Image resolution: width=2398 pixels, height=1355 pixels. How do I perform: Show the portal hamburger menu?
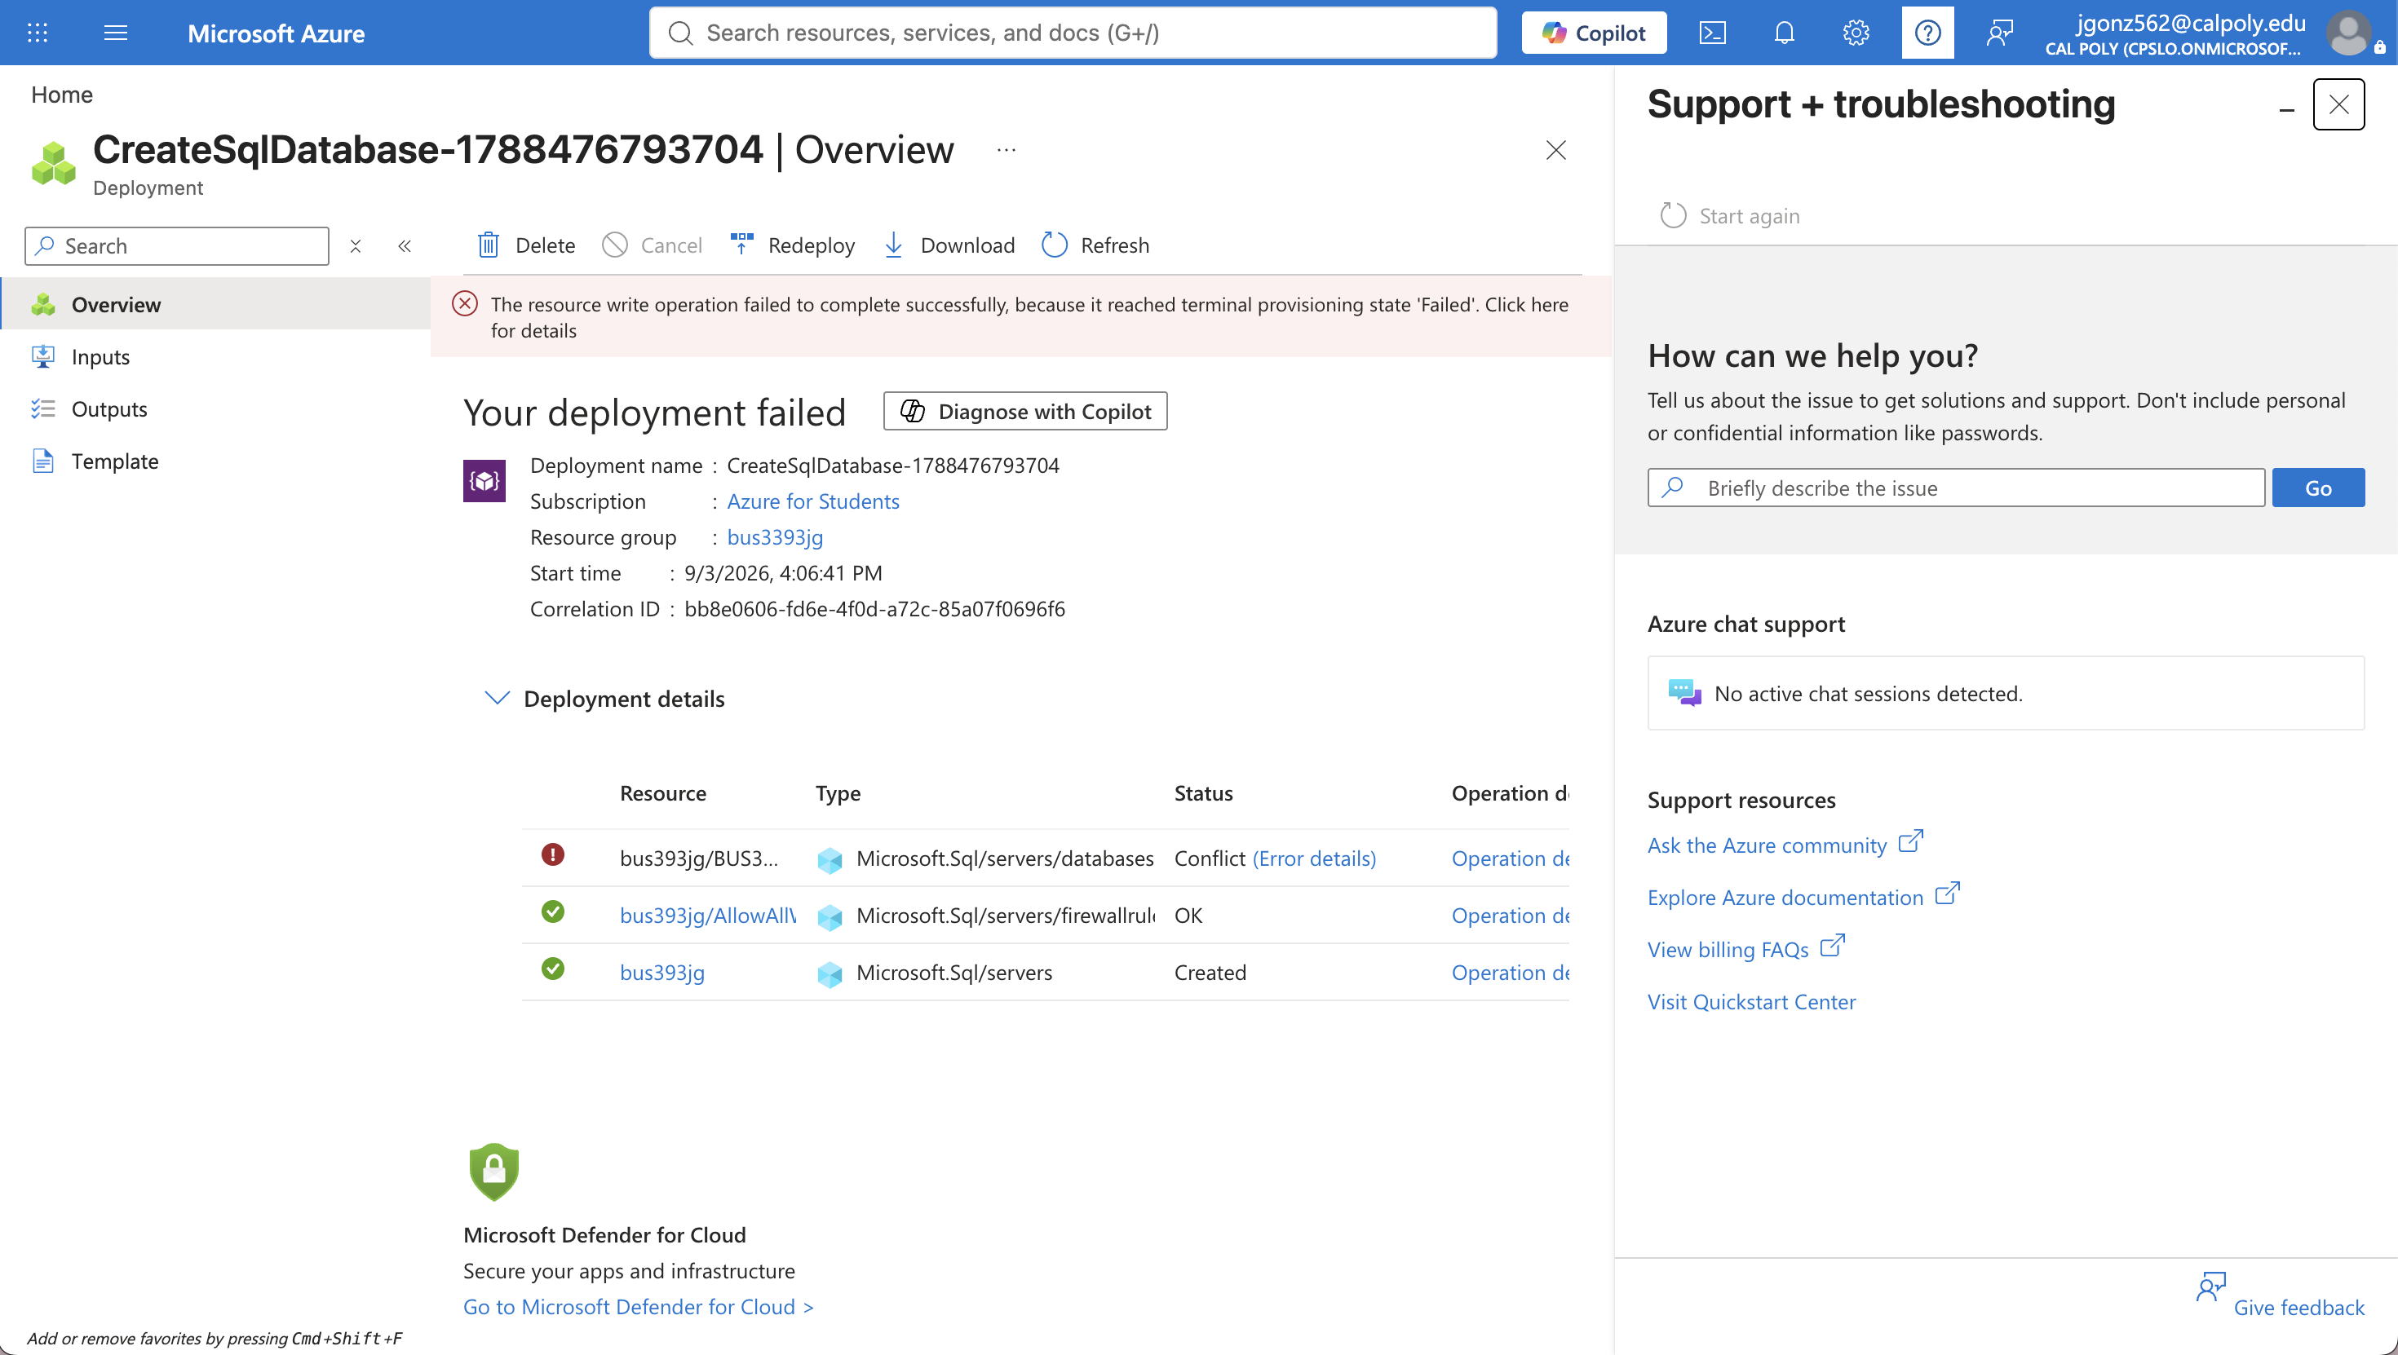[116, 33]
